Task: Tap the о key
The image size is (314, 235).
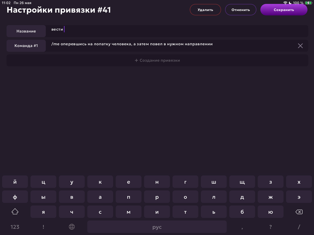Action: (x=186, y=197)
